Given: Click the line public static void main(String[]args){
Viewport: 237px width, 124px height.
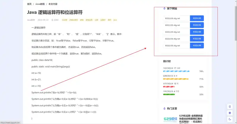Looking at the screenshot, I should tap(51, 67).
